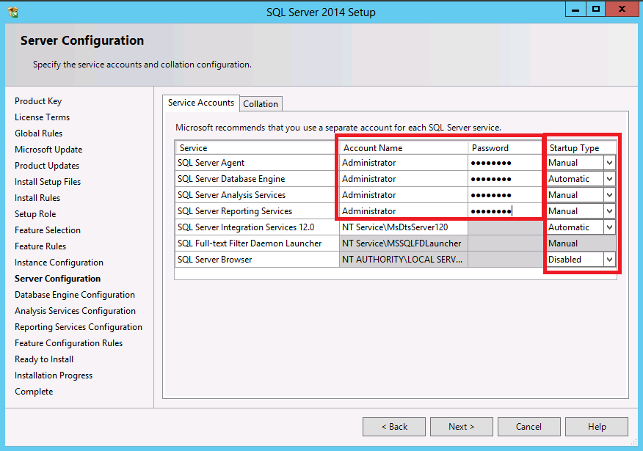Open Startup Type dropdown for SQL Server Analysis Services
Image resolution: width=643 pixels, height=451 pixels.
(x=609, y=195)
